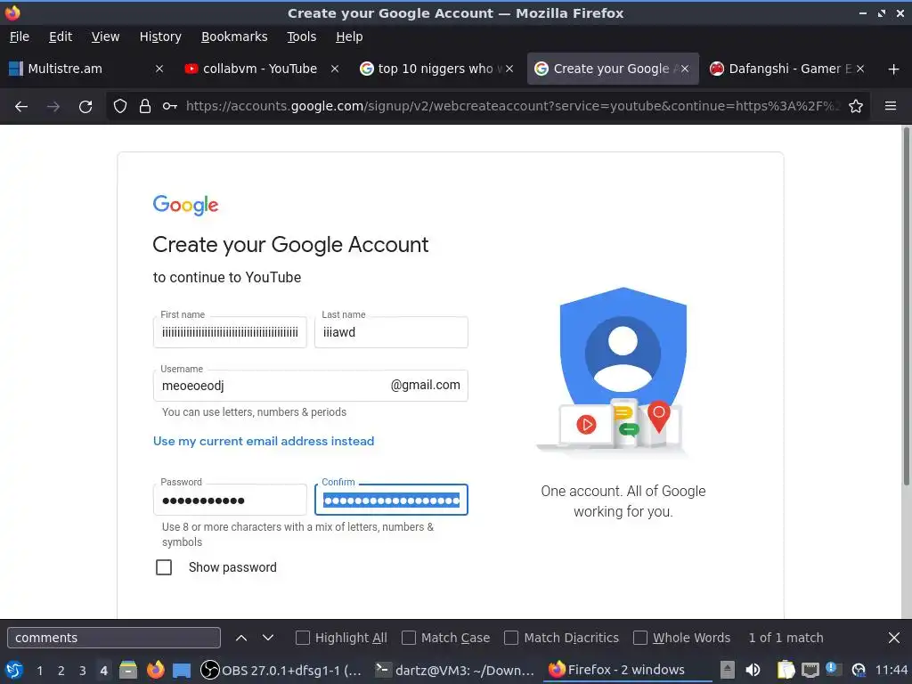The image size is (912, 684).
Task: Launch file manager from the panel
Action: [128, 670]
